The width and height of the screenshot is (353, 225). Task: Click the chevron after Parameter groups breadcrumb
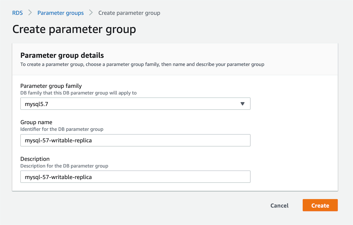click(91, 13)
